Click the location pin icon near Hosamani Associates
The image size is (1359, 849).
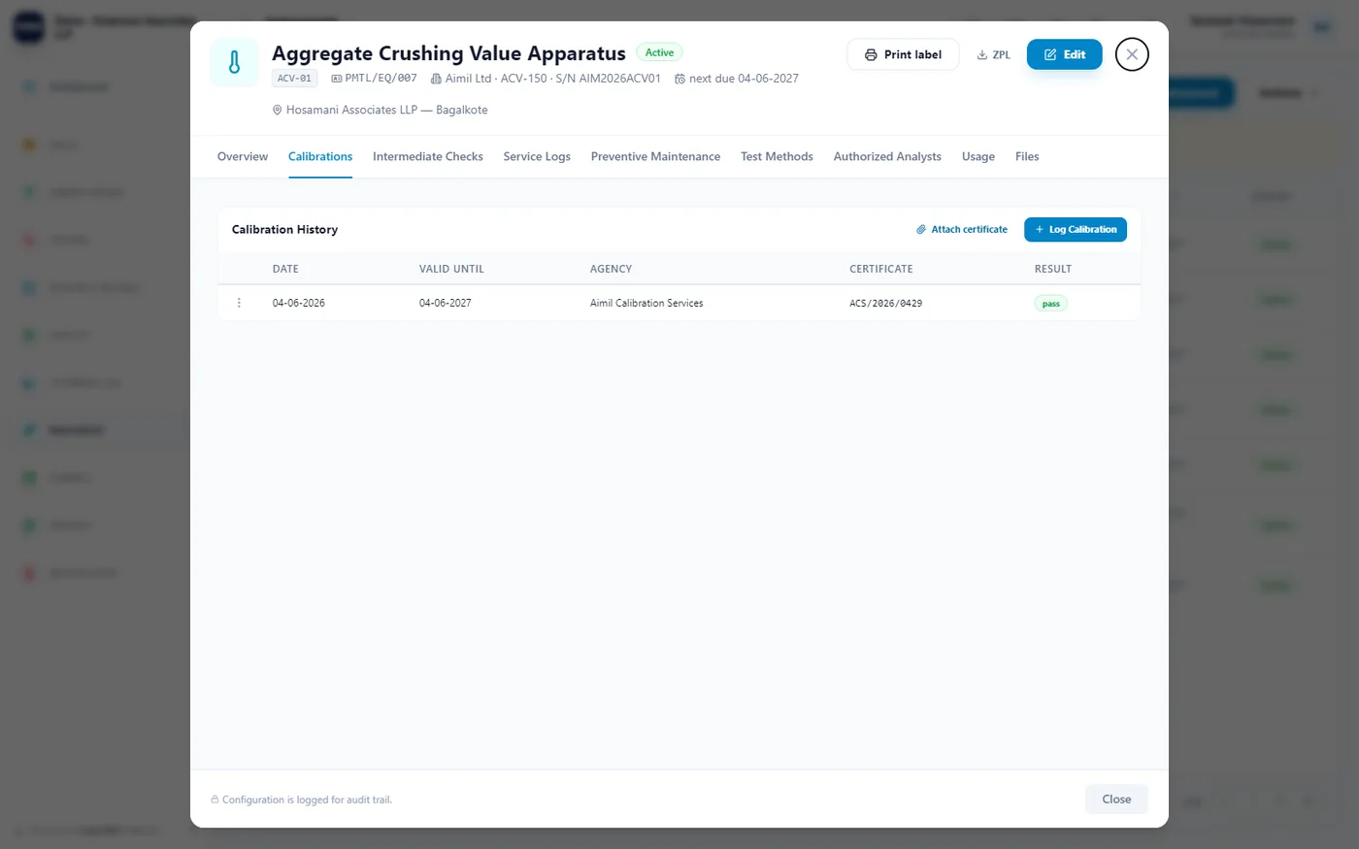coord(277,111)
